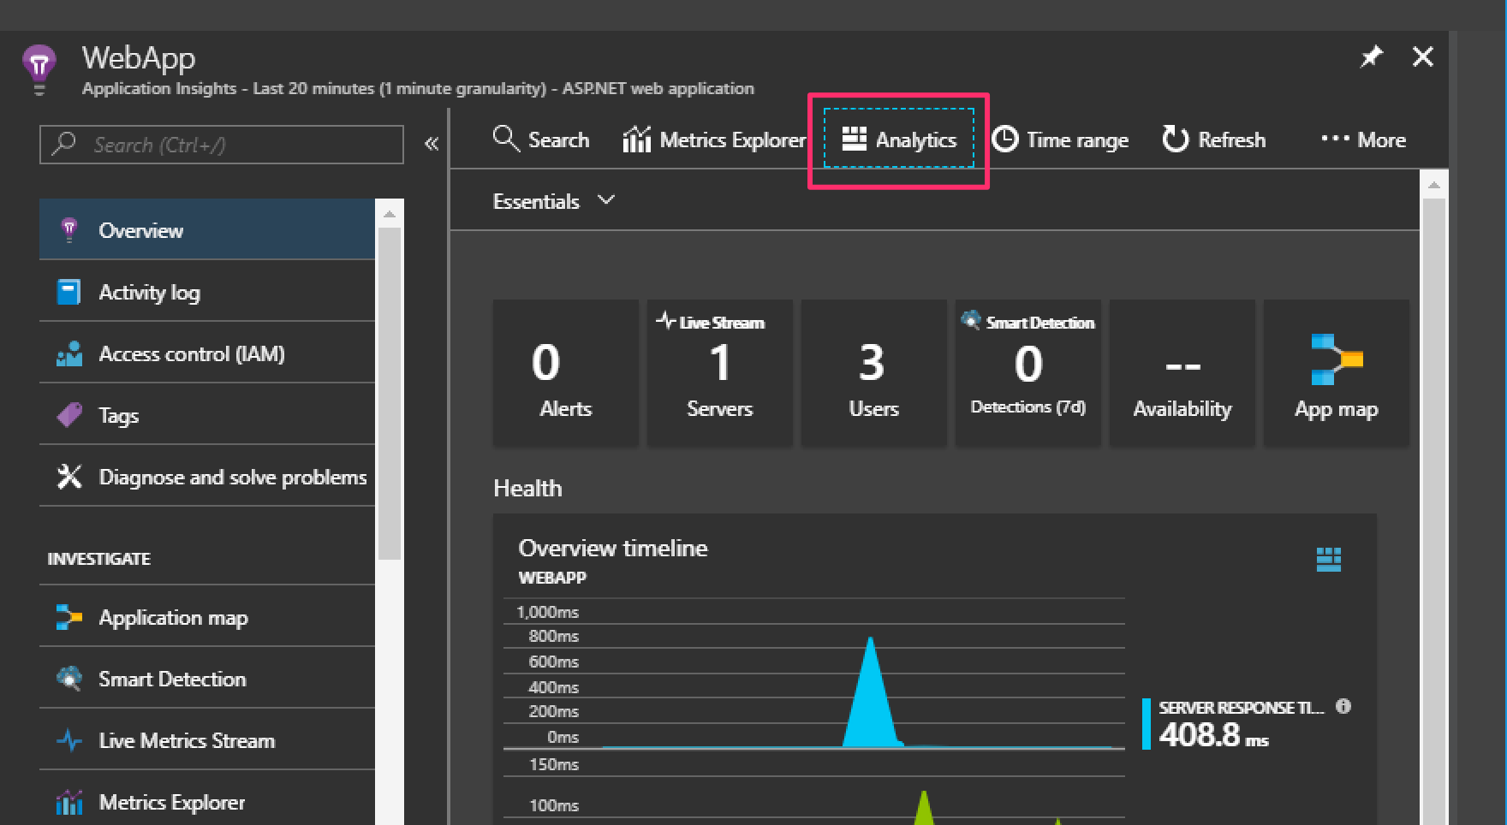This screenshot has width=1507, height=825.
Task: Click the Access control people icon
Action: tap(69, 353)
